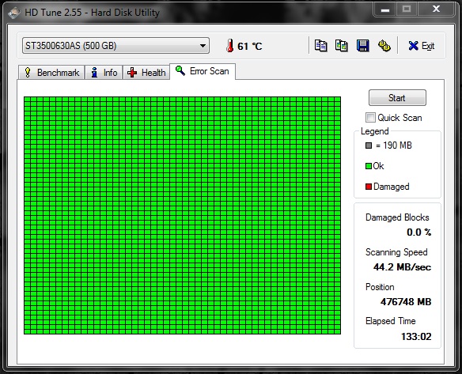Start the error scan
The image size is (462, 374).
[397, 98]
